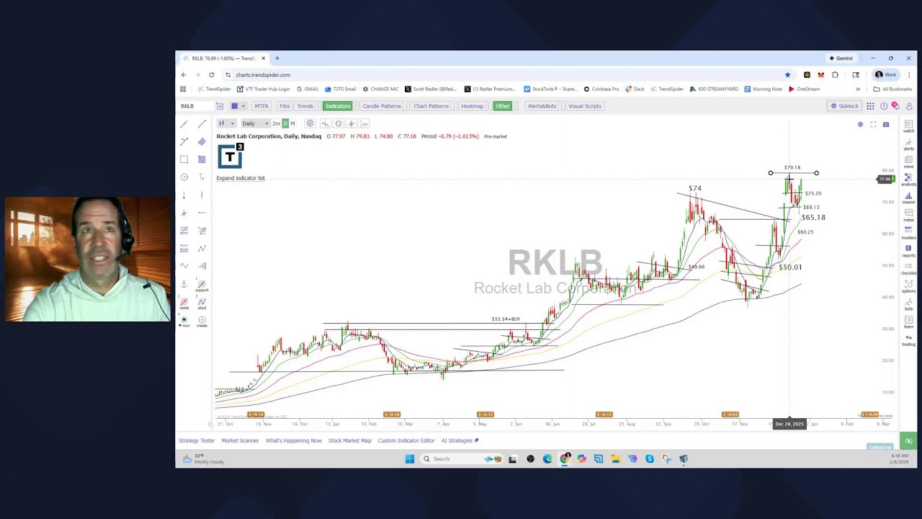Open the reports sidebar panel

[908, 251]
